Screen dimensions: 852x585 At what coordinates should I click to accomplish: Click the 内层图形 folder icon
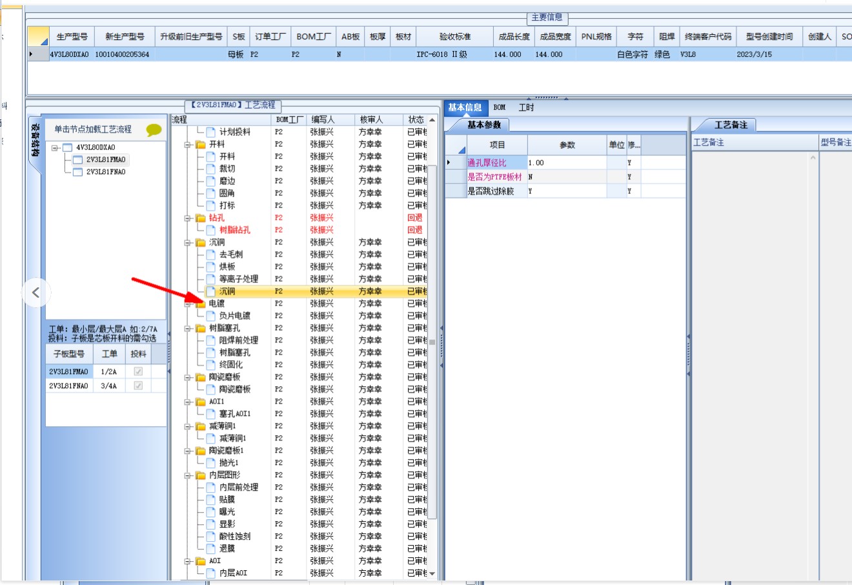click(201, 475)
